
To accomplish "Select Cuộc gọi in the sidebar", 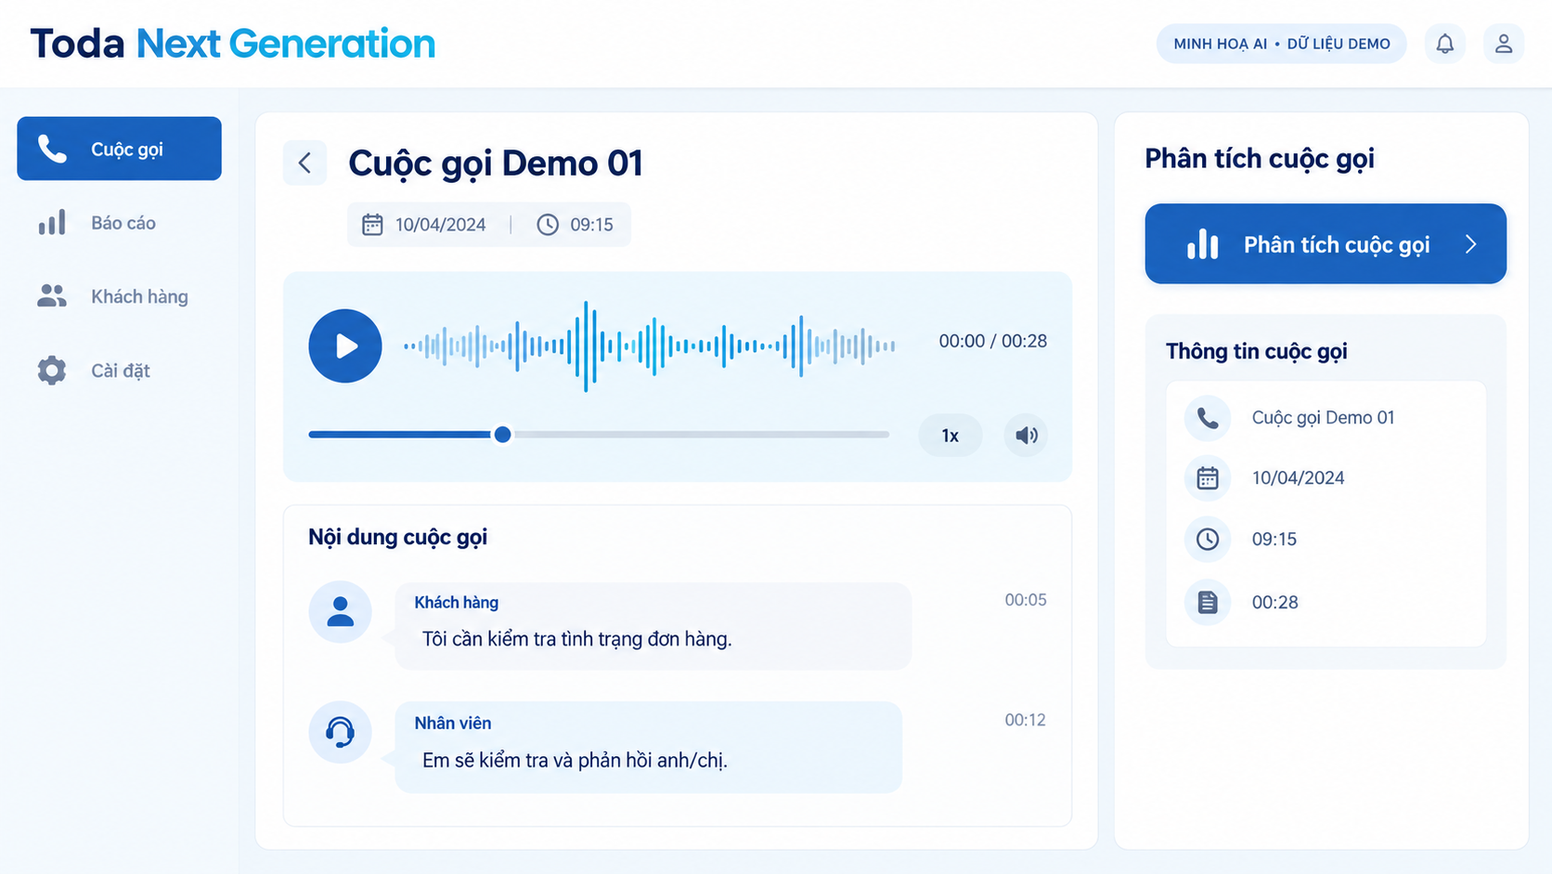I will click(x=119, y=149).
